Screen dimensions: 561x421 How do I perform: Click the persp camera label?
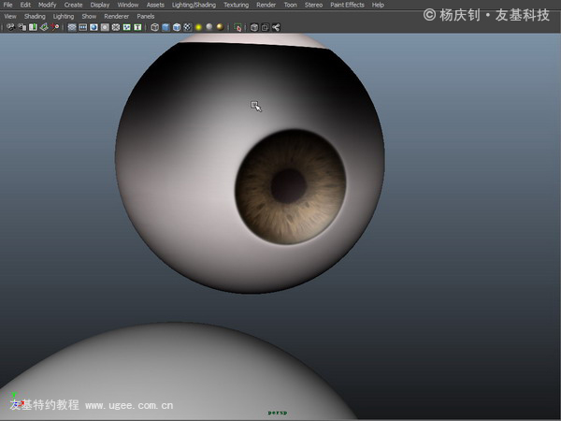coord(278,413)
